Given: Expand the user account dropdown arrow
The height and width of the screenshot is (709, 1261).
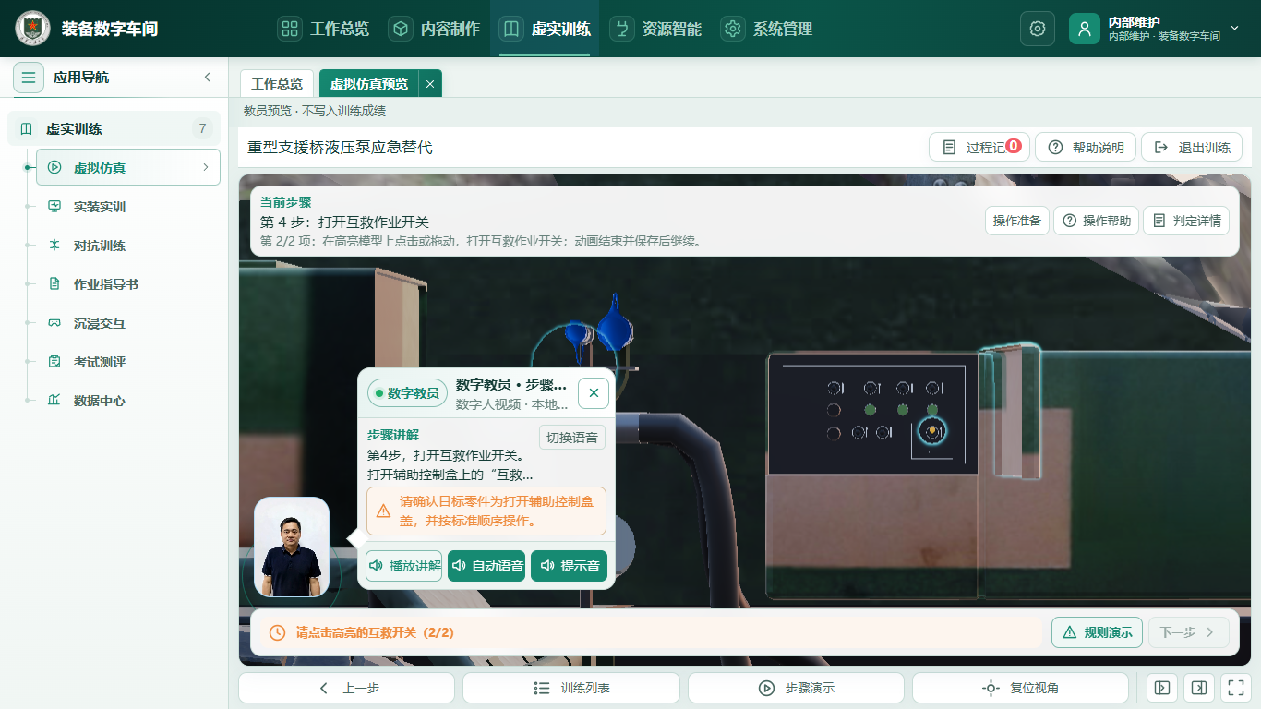Looking at the screenshot, I should tap(1235, 28).
